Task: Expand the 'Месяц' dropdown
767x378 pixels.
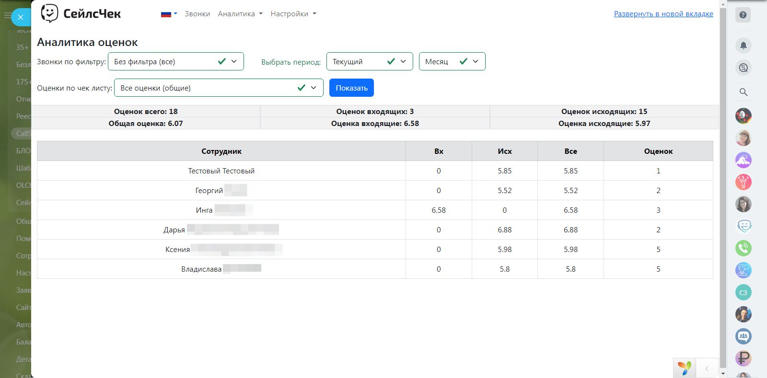Action: pos(452,61)
